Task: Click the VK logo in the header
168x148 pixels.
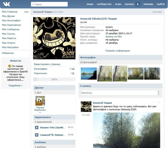Action: [x=6, y=4]
